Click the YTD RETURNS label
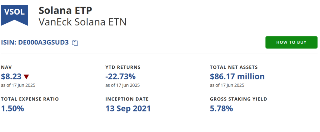This screenshot has width=320, height=132. tap(123, 67)
